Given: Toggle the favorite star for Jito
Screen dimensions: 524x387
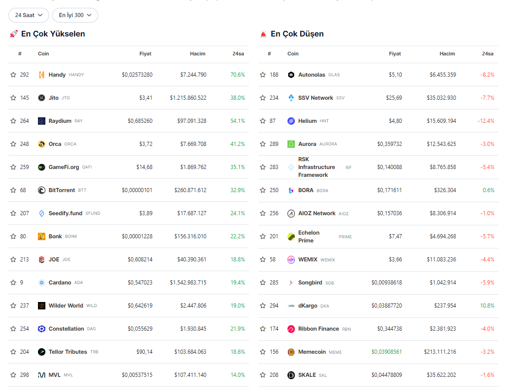Looking at the screenshot, I should point(13,98).
